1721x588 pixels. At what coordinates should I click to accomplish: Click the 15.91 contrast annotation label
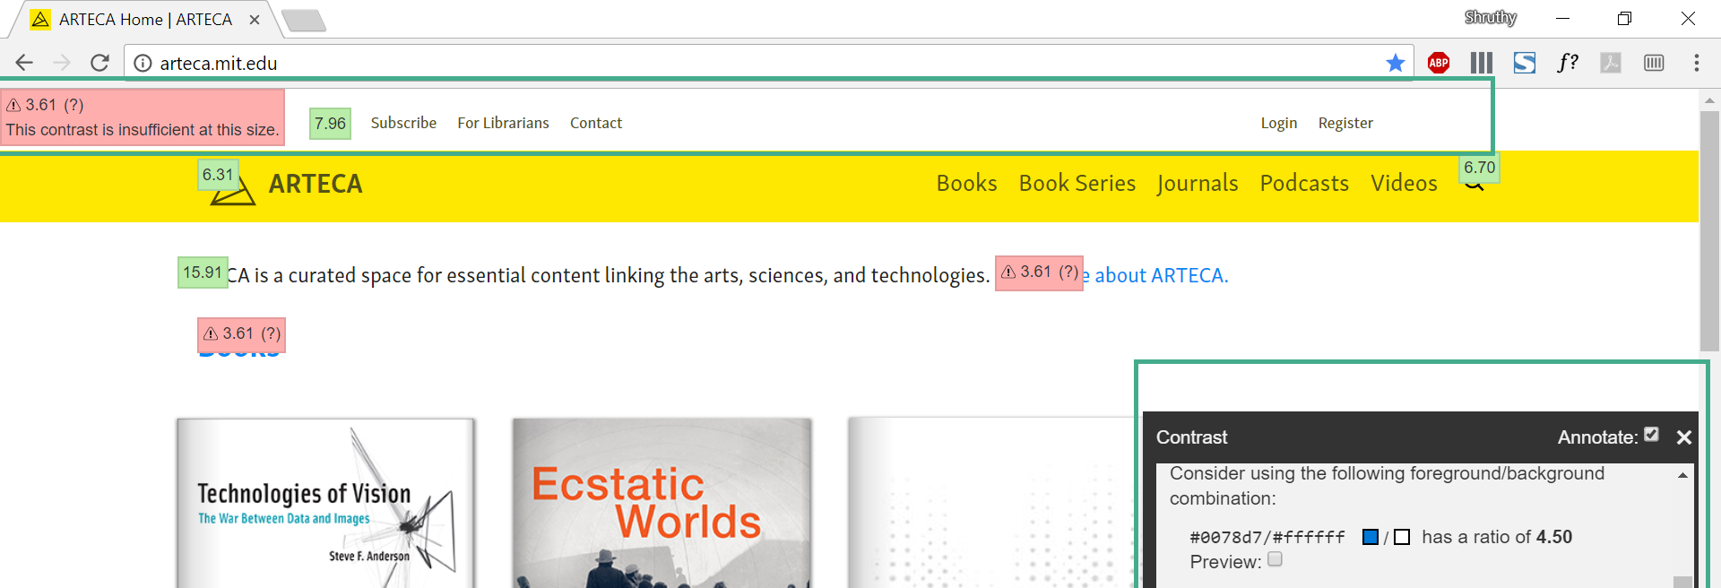point(203,272)
